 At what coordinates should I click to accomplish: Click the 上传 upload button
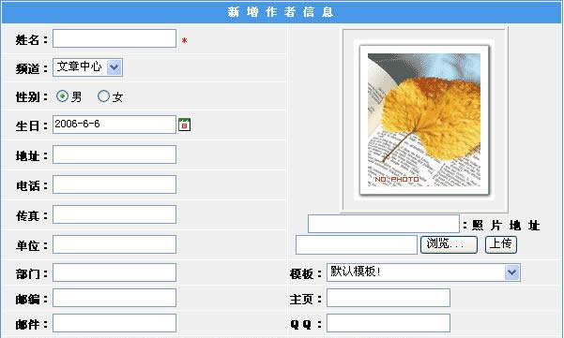[x=501, y=244]
